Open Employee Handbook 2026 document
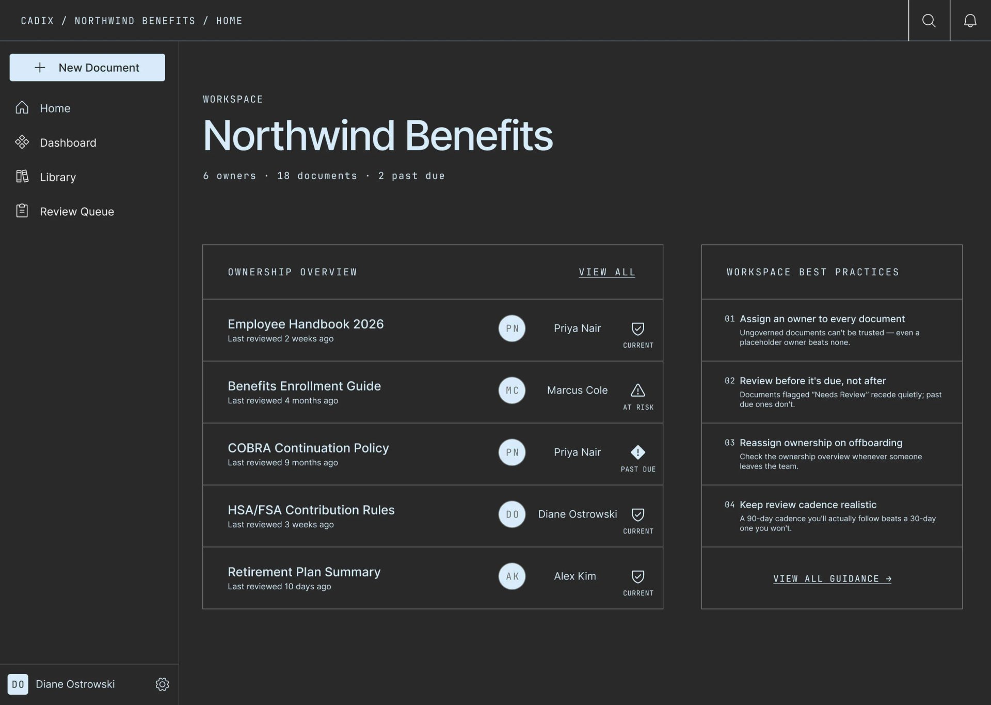 (x=306, y=324)
